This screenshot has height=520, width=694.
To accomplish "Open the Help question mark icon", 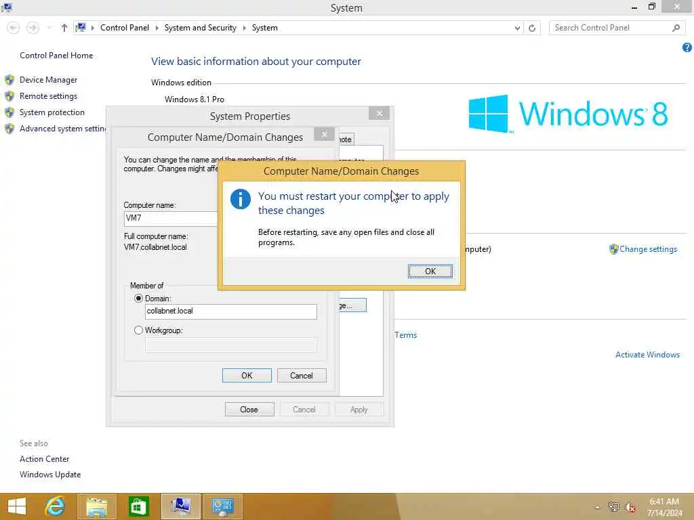I will [x=687, y=47].
